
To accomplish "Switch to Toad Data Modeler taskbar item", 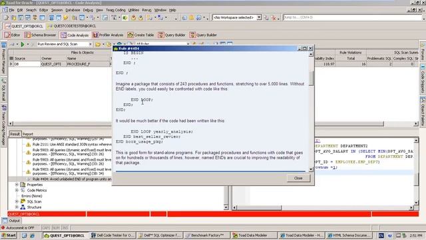I will click(254, 235).
